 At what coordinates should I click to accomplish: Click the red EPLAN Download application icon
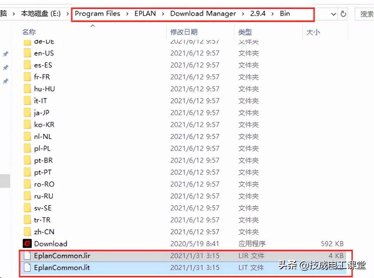[27, 244]
